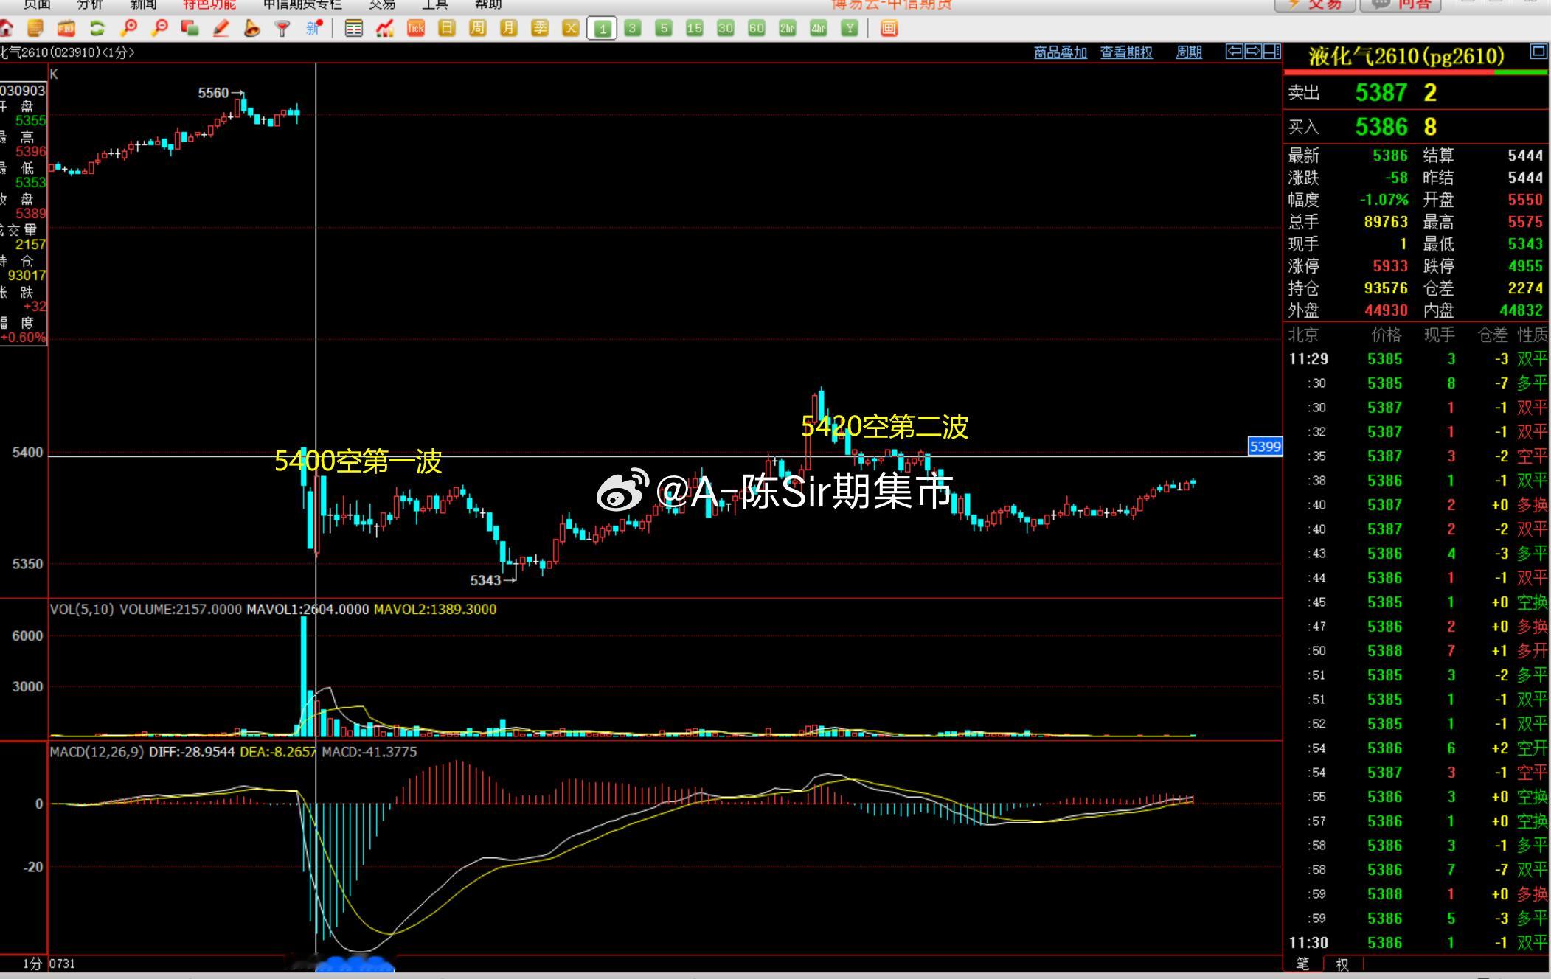This screenshot has width=1551, height=979.
Task: Click the red grid icon at toolbar end
Action: click(x=889, y=29)
